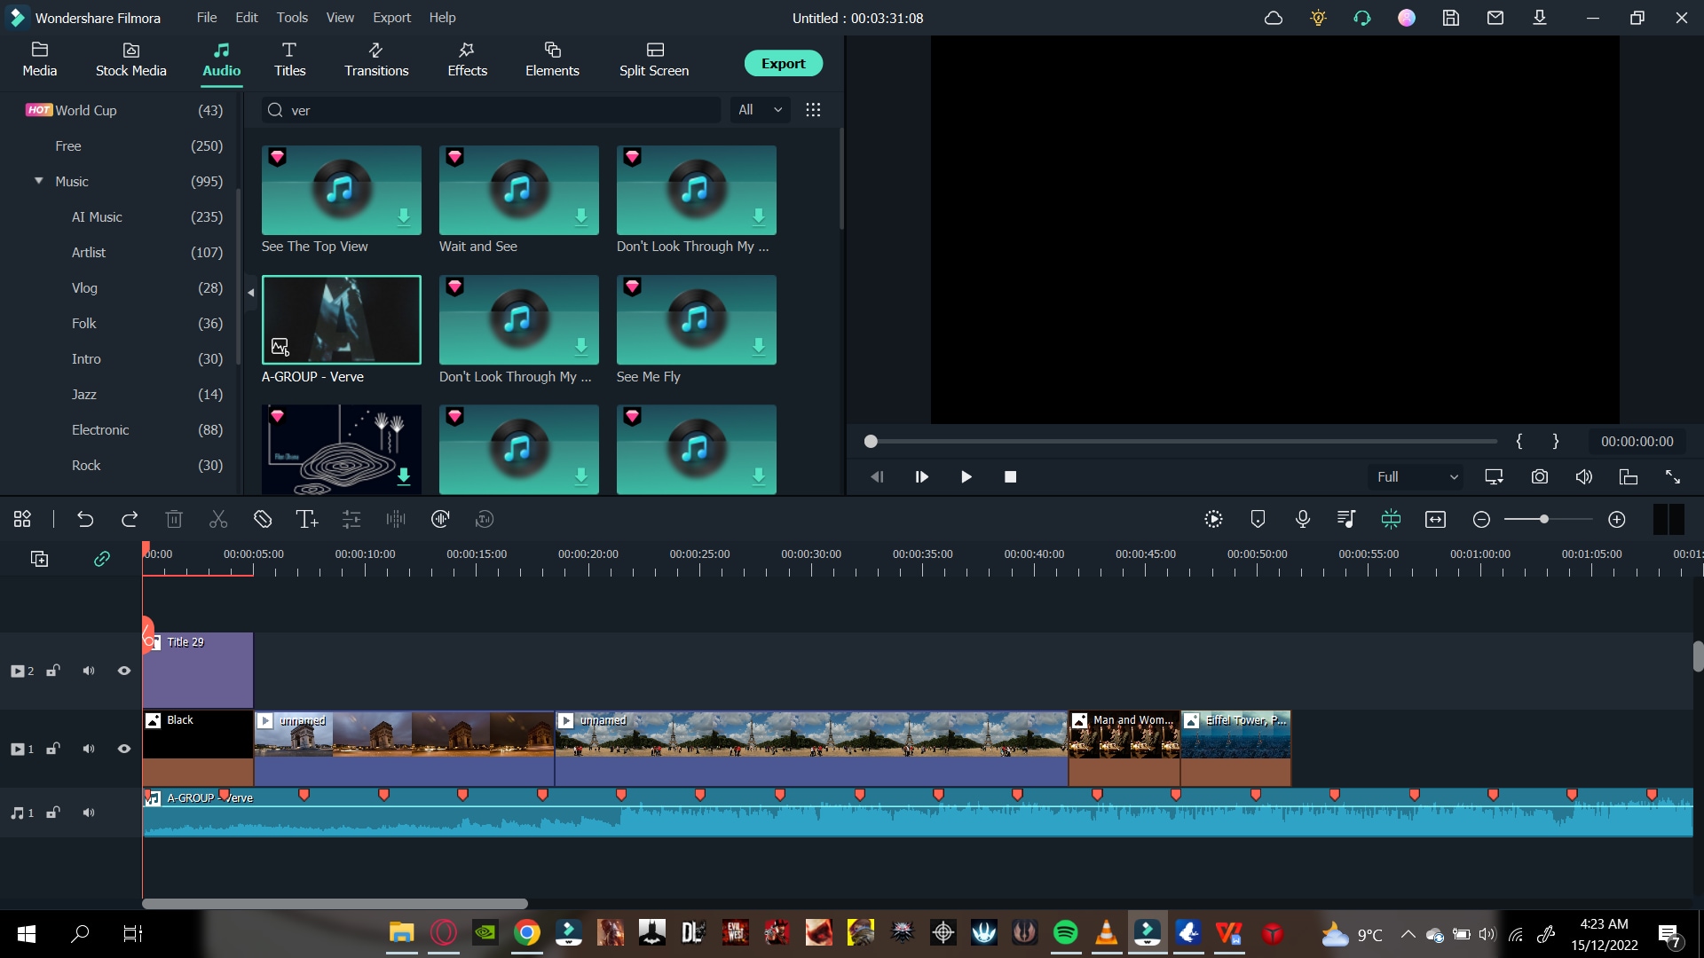
Task: Click the Record Voiceover microphone icon
Action: 1303,518
